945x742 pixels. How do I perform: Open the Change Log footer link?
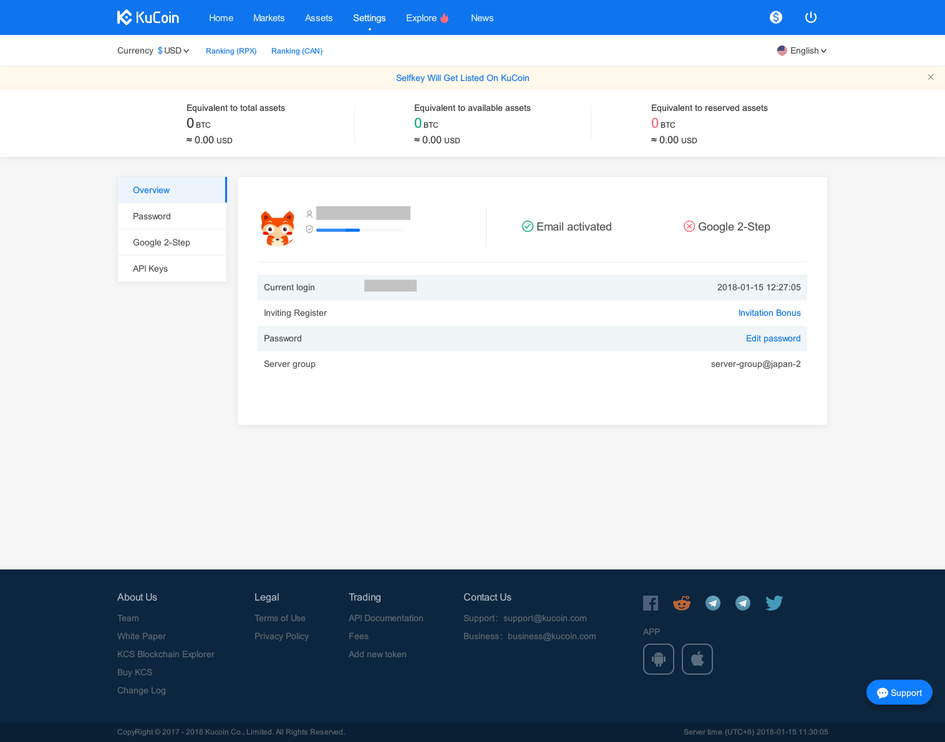142,690
